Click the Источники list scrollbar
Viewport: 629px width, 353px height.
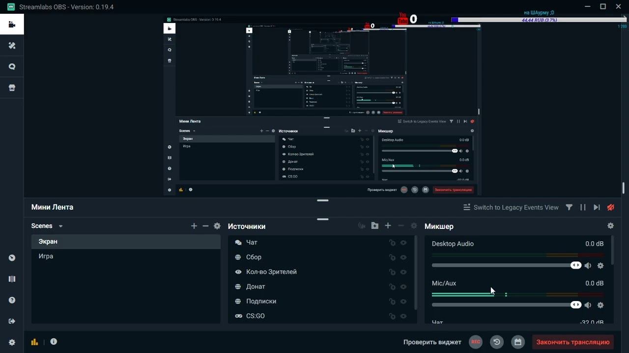pos(416,272)
